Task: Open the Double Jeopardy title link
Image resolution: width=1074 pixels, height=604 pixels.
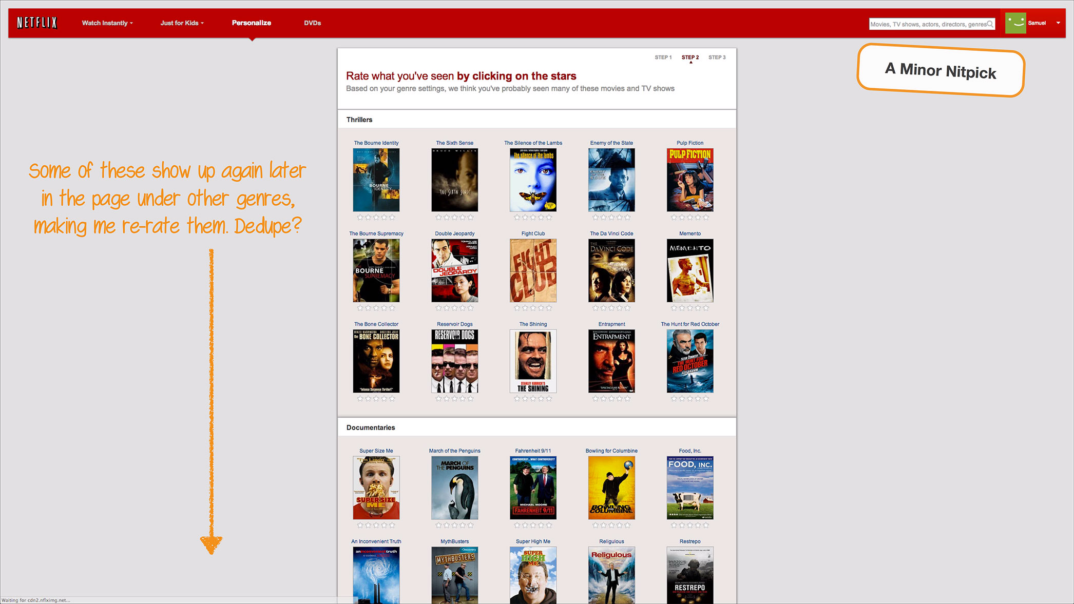Action: pyautogui.click(x=455, y=233)
